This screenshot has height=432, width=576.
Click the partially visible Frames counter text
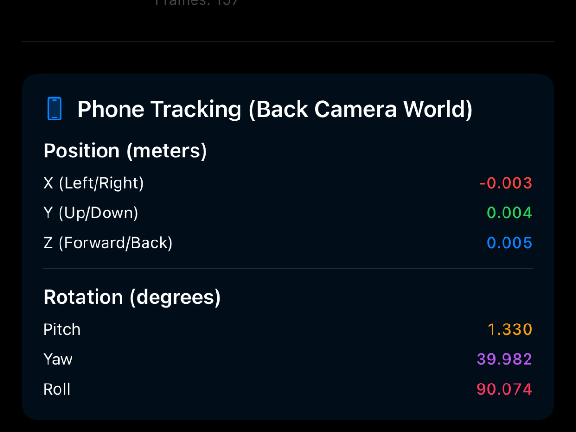pyautogui.click(x=197, y=3)
